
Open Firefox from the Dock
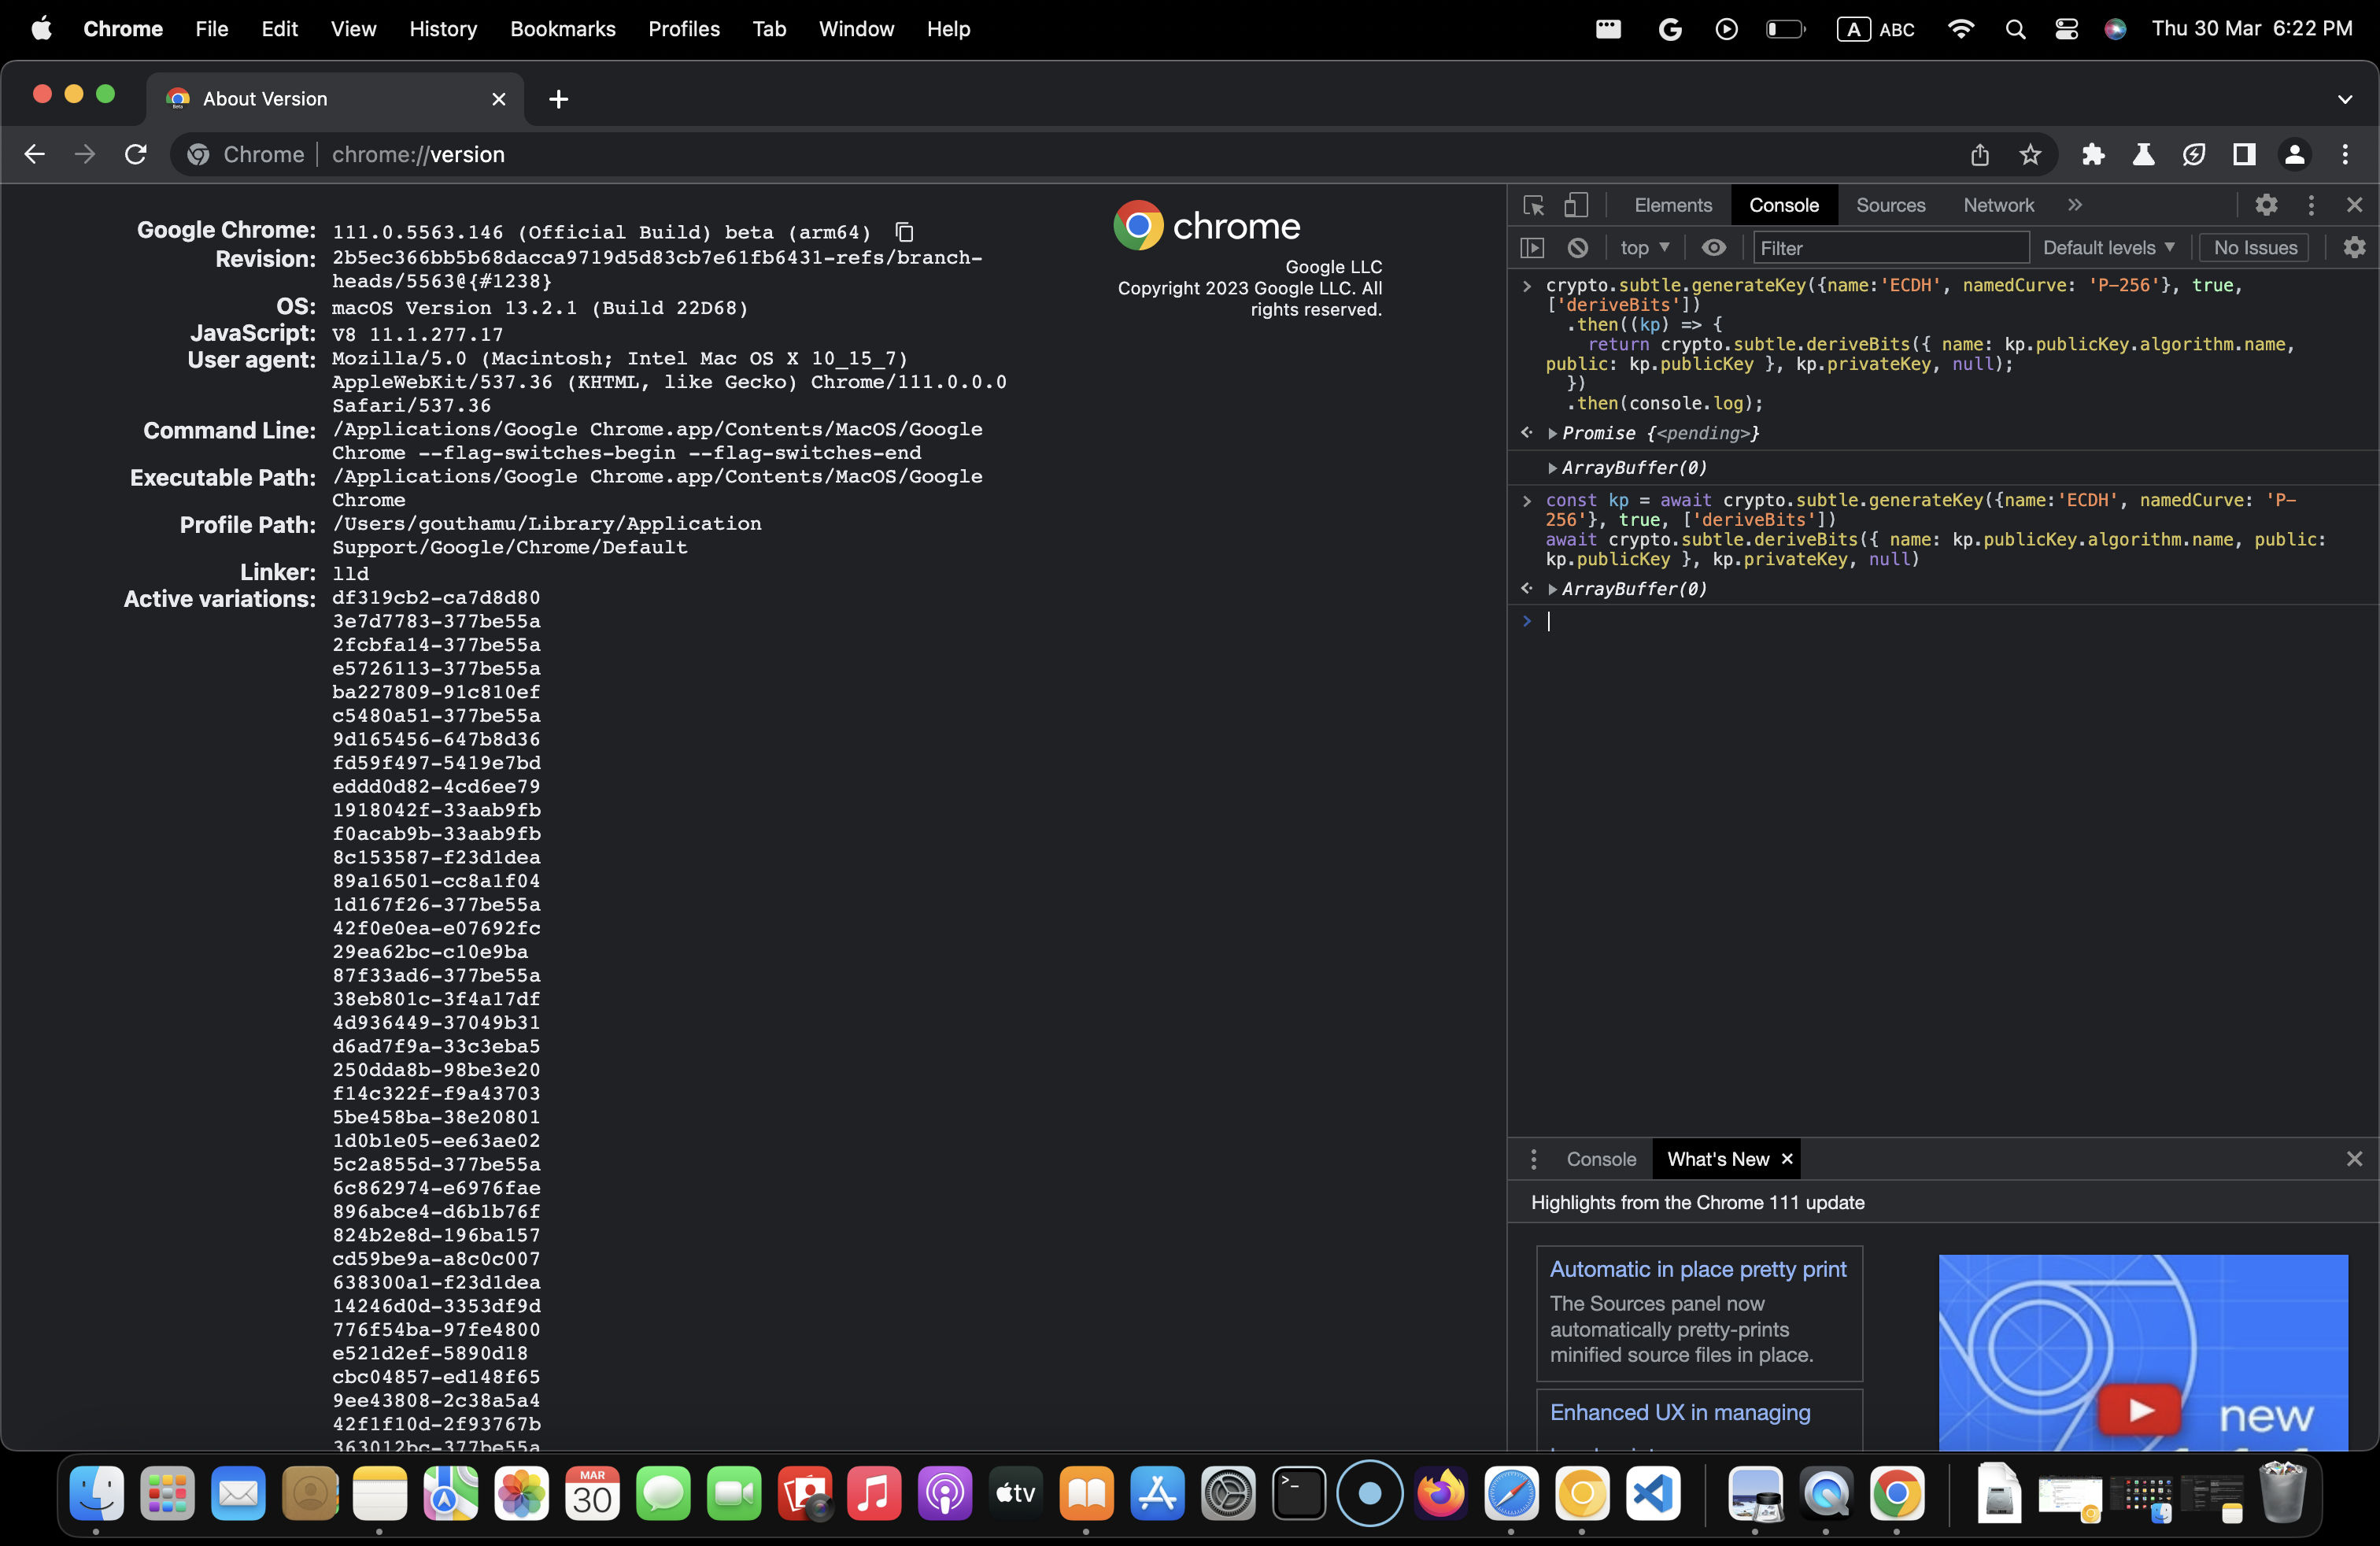1440,1494
